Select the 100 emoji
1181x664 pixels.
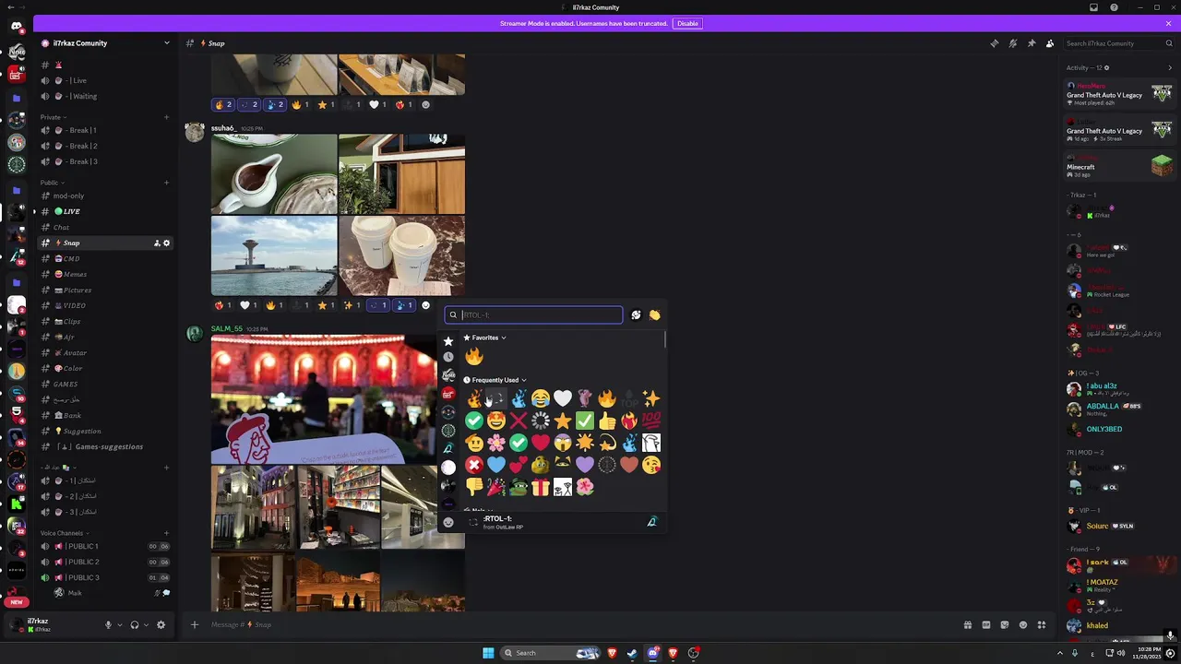tap(651, 421)
